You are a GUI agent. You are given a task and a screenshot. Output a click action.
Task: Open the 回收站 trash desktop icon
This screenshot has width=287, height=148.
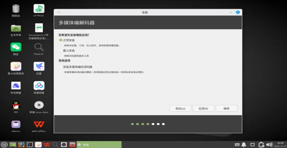pos(16,9)
